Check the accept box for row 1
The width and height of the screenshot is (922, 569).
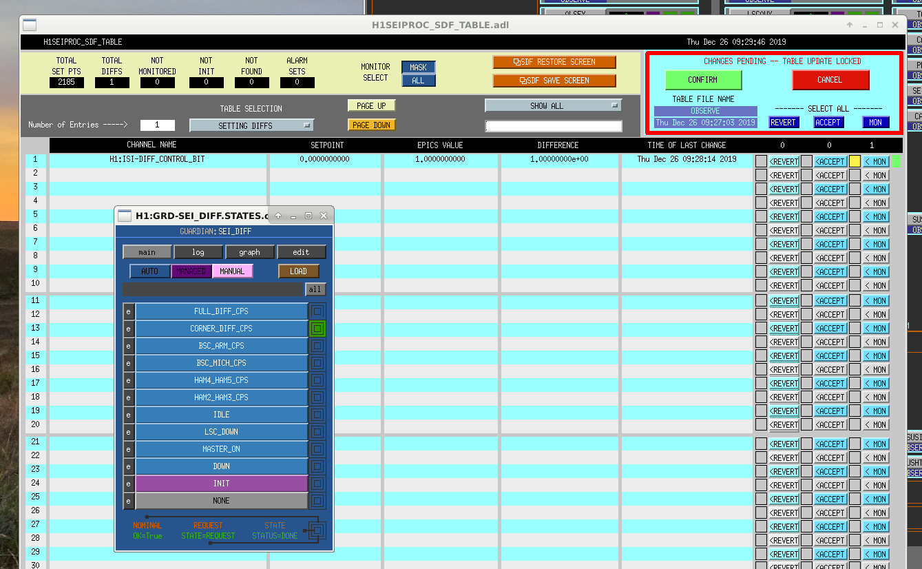(806, 161)
